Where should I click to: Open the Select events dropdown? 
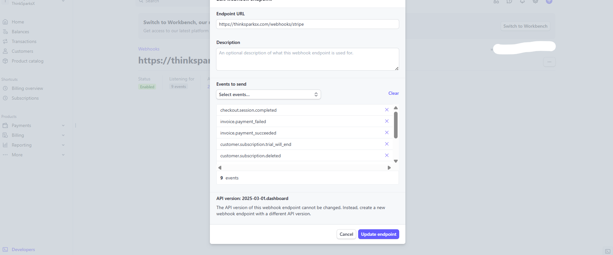pos(269,94)
